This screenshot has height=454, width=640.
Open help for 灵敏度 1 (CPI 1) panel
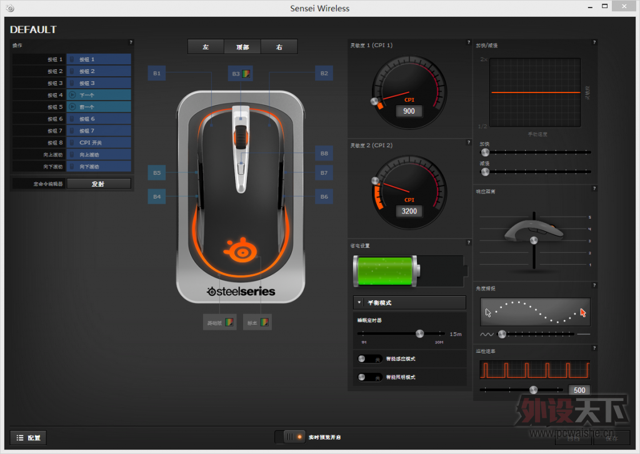(x=468, y=42)
